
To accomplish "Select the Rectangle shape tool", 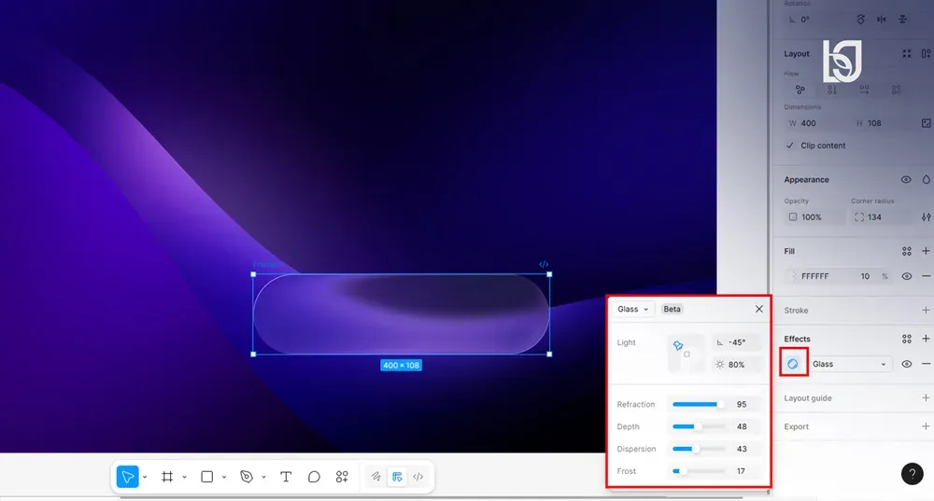I will 206,477.
